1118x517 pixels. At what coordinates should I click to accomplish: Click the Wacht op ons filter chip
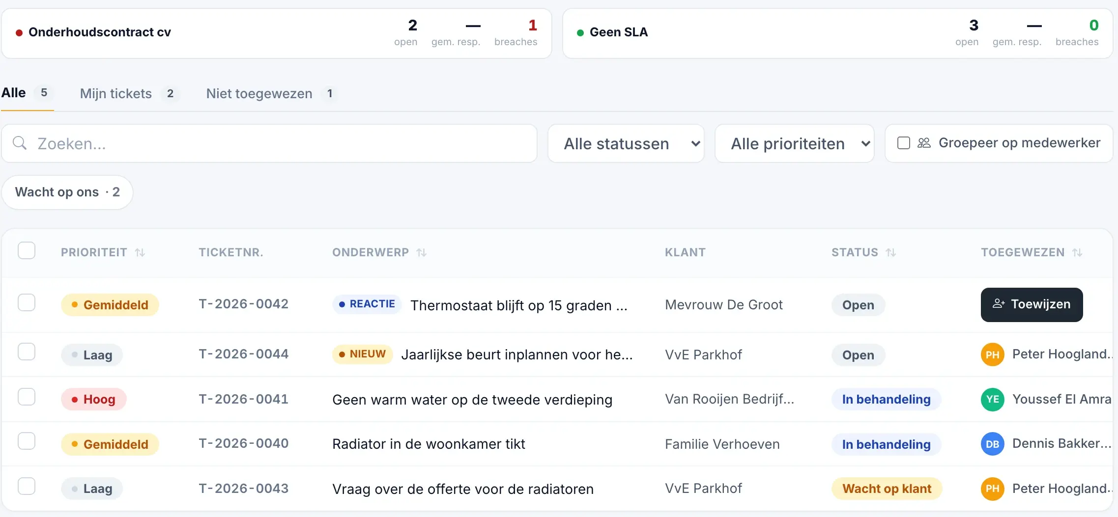point(67,192)
